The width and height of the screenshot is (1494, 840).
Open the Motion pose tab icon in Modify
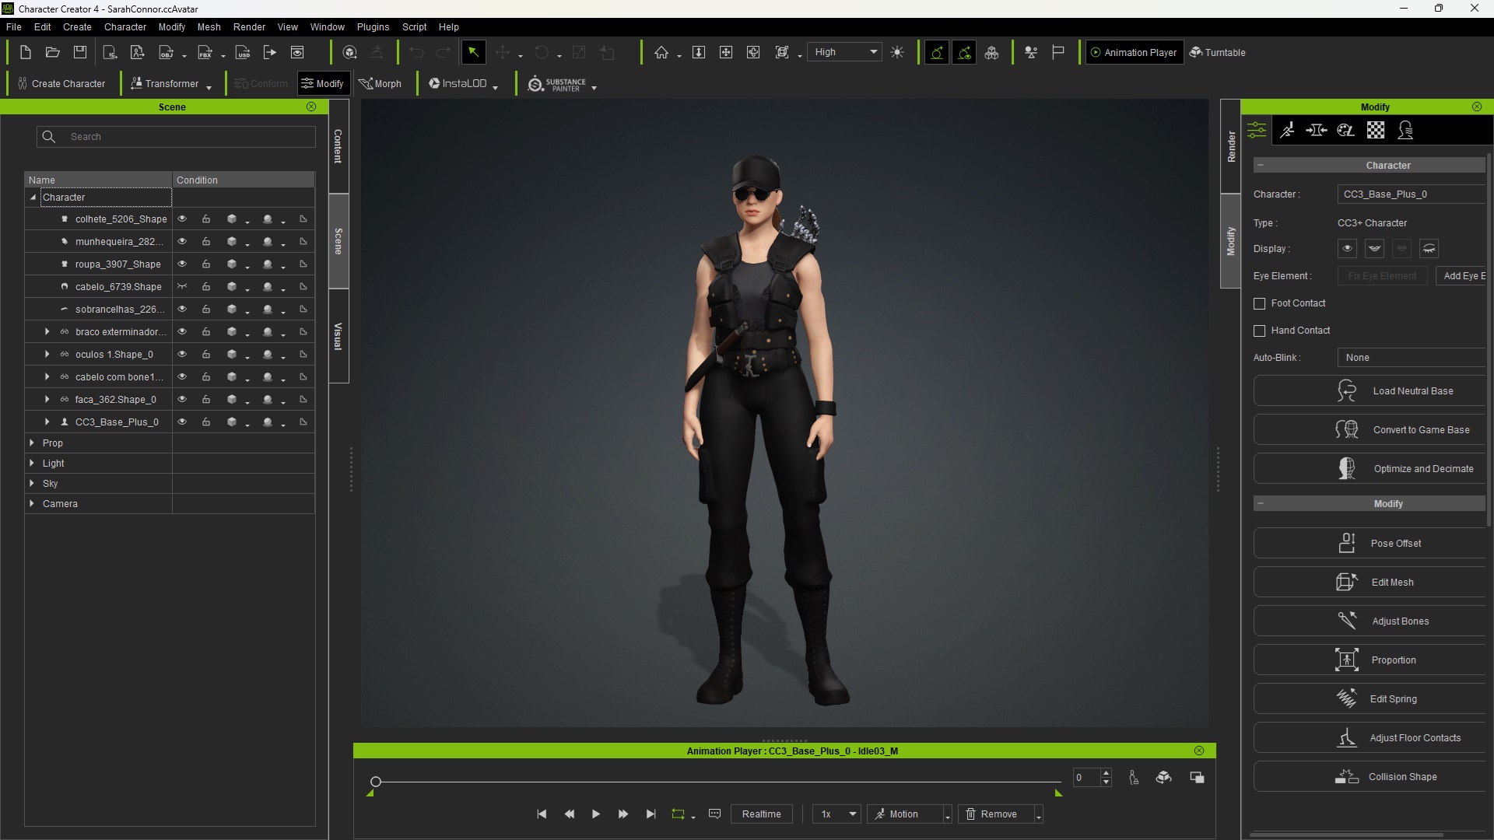pyautogui.click(x=1287, y=130)
